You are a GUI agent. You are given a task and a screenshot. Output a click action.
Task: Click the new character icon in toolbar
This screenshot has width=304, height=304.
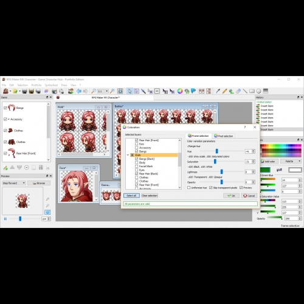point(5,91)
